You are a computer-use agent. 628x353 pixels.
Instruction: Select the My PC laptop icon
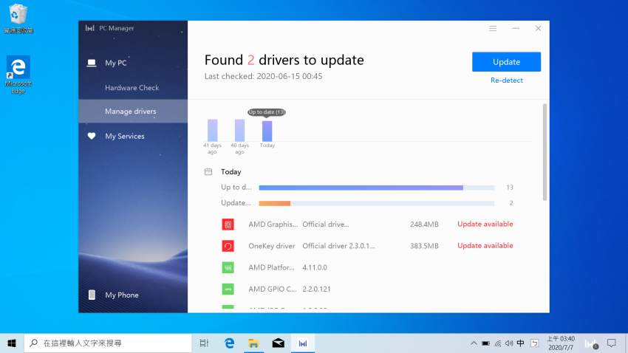[92, 63]
